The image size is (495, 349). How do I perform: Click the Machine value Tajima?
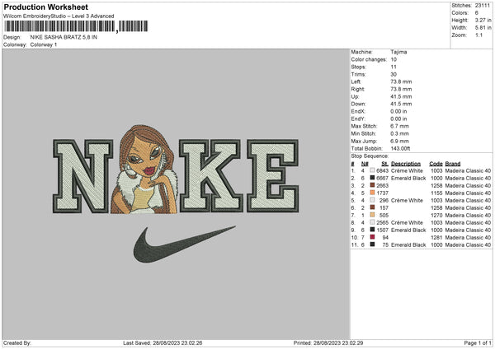398,52
